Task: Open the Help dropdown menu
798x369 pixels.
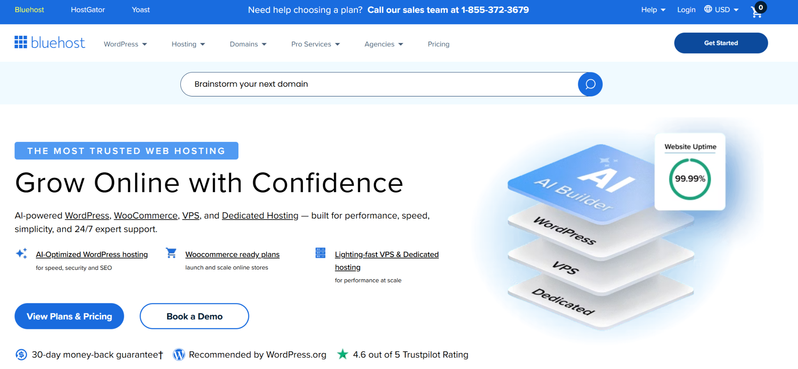Action: pyautogui.click(x=653, y=10)
